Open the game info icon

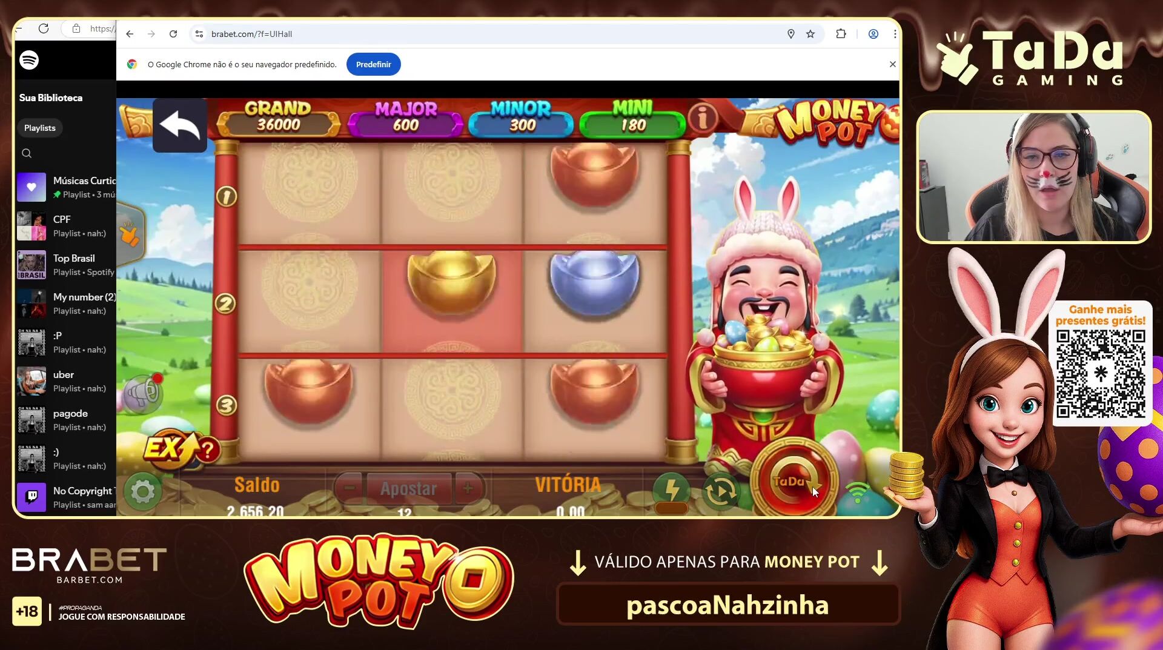tap(703, 118)
